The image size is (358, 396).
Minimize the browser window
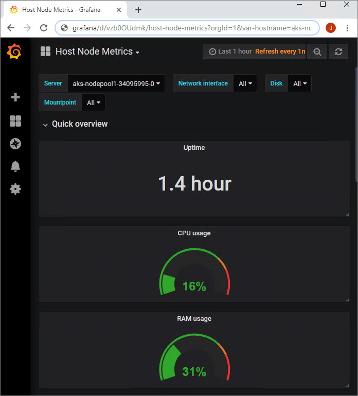pyautogui.click(x=299, y=4)
